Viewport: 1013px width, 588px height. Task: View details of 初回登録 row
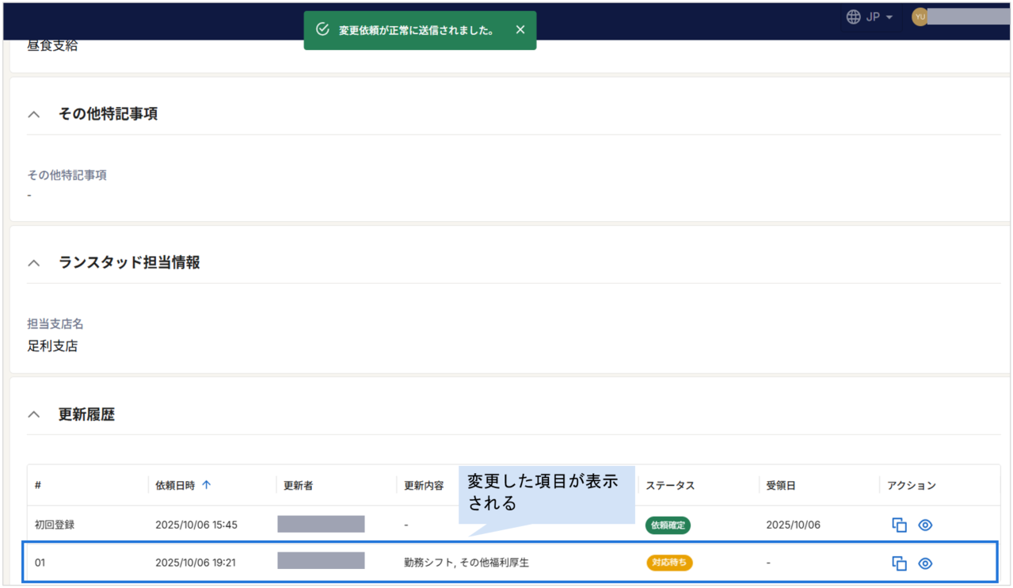pos(925,525)
